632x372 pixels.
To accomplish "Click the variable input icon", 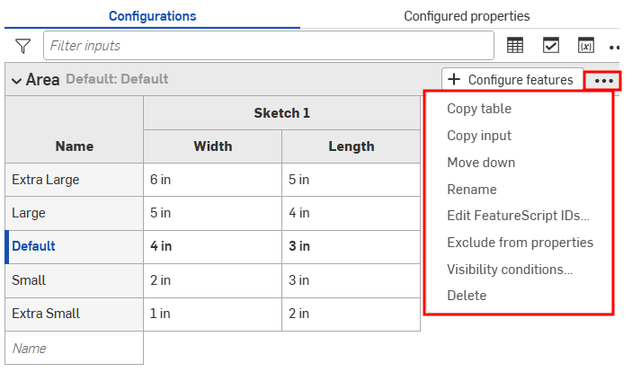I will pyautogui.click(x=585, y=45).
